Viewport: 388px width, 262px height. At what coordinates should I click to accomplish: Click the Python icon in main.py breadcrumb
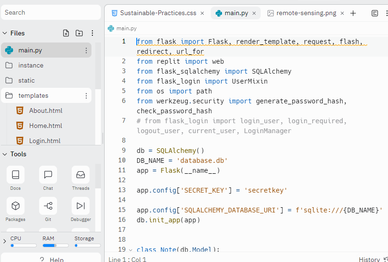tap(111, 28)
